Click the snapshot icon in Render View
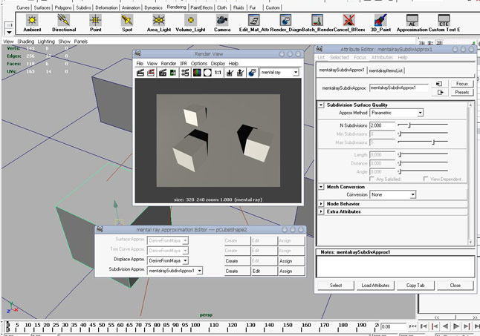The width and height of the screenshot is (480, 336). tap(163, 73)
